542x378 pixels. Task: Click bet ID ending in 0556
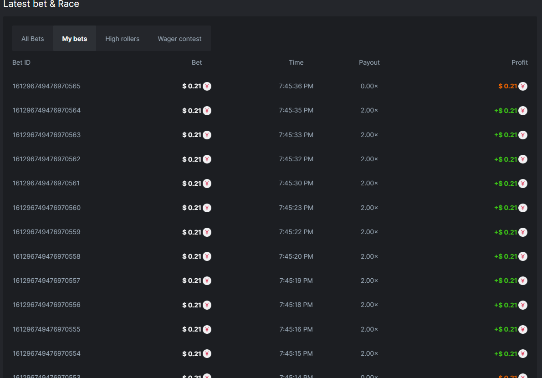(46, 305)
